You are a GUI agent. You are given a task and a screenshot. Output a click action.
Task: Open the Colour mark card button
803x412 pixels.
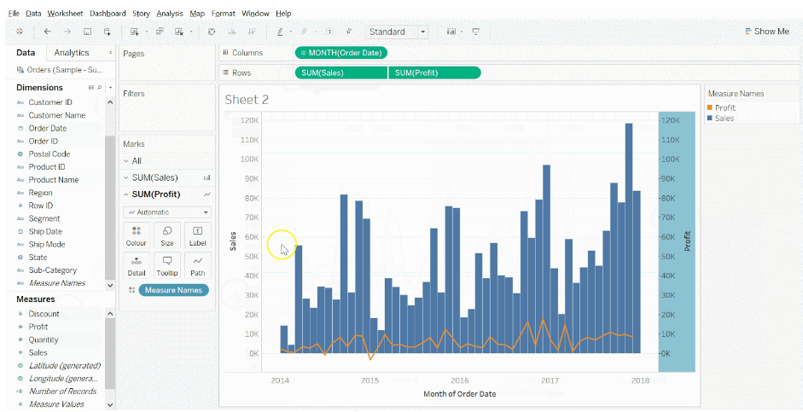[137, 235]
